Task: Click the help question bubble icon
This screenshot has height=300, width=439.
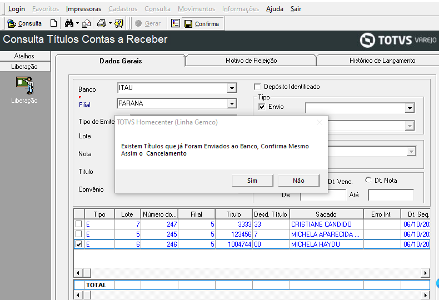Action: [119, 23]
